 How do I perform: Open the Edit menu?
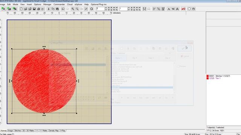pos(9,4)
